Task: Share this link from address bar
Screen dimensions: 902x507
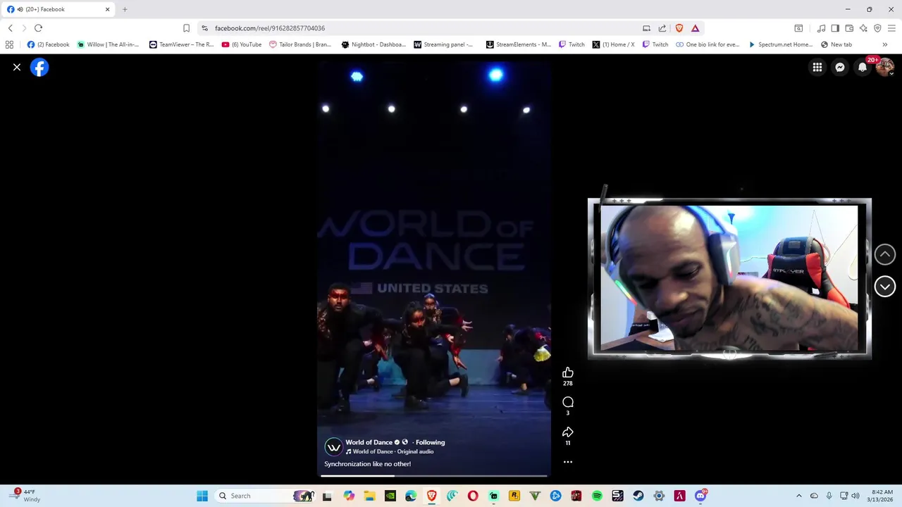Action: [662, 28]
